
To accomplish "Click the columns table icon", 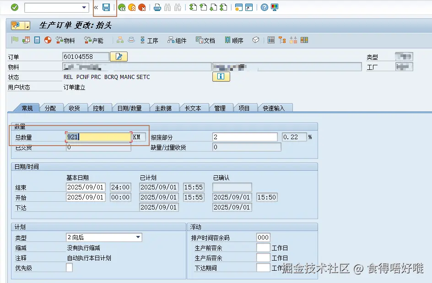I will tap(271, 40).
